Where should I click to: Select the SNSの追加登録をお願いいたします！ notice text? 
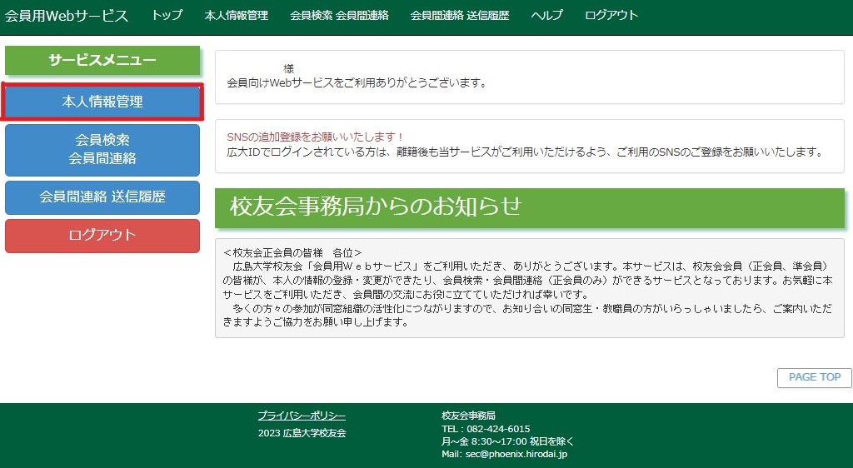(x=315, y=137)
